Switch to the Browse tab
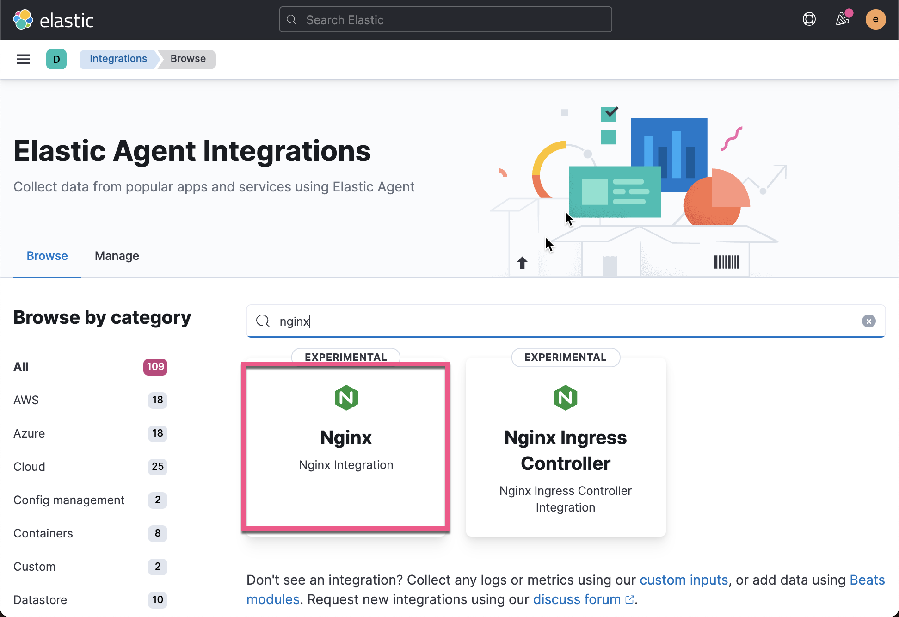The image size is (899, 617). pos(47,256)
